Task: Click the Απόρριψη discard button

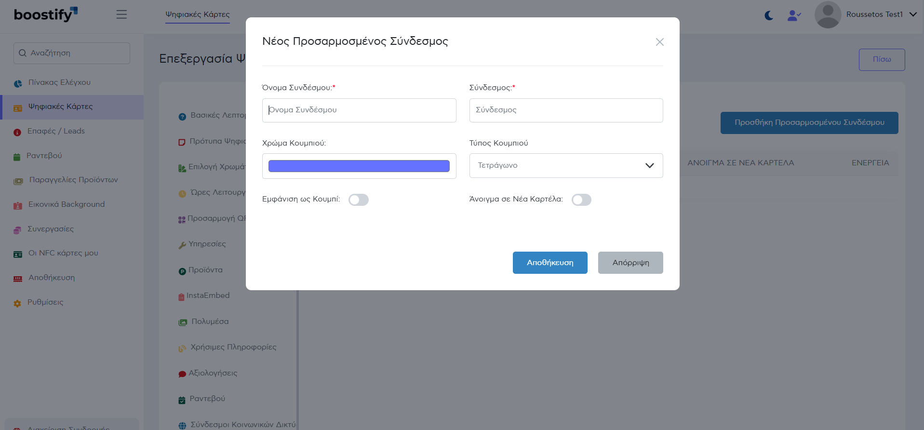Action: tap(630, 263)
